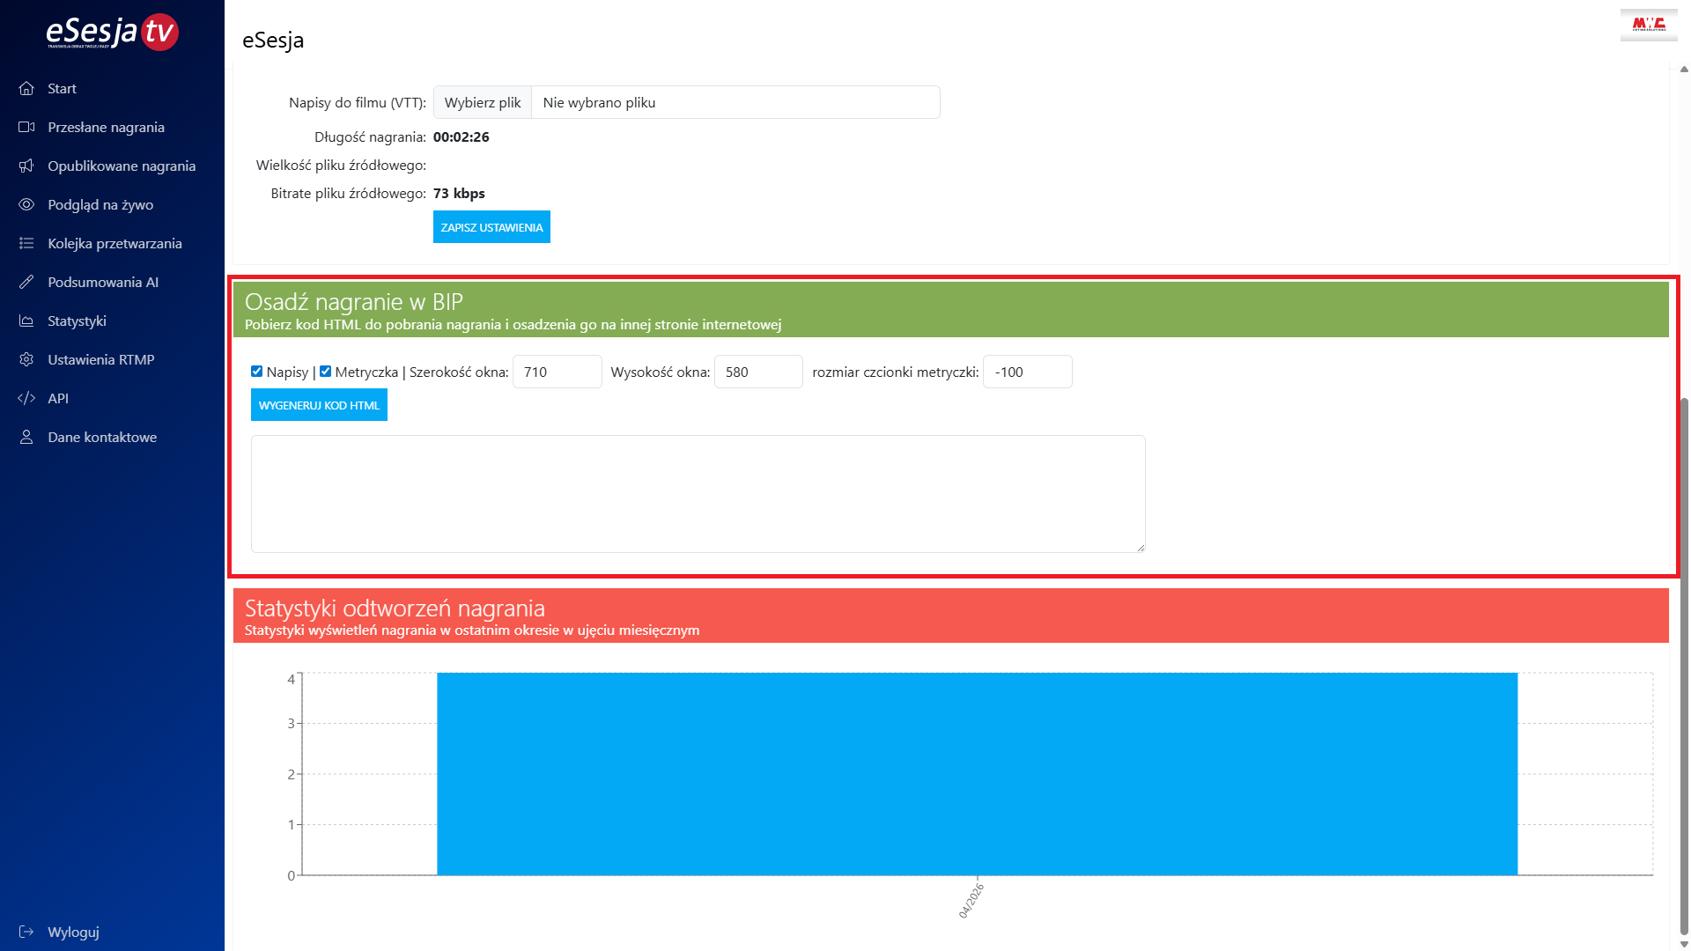Click Wybierz plik for VTT subtitles
The width and height of the screenshot is (1691, 951).
pos(483,102)
